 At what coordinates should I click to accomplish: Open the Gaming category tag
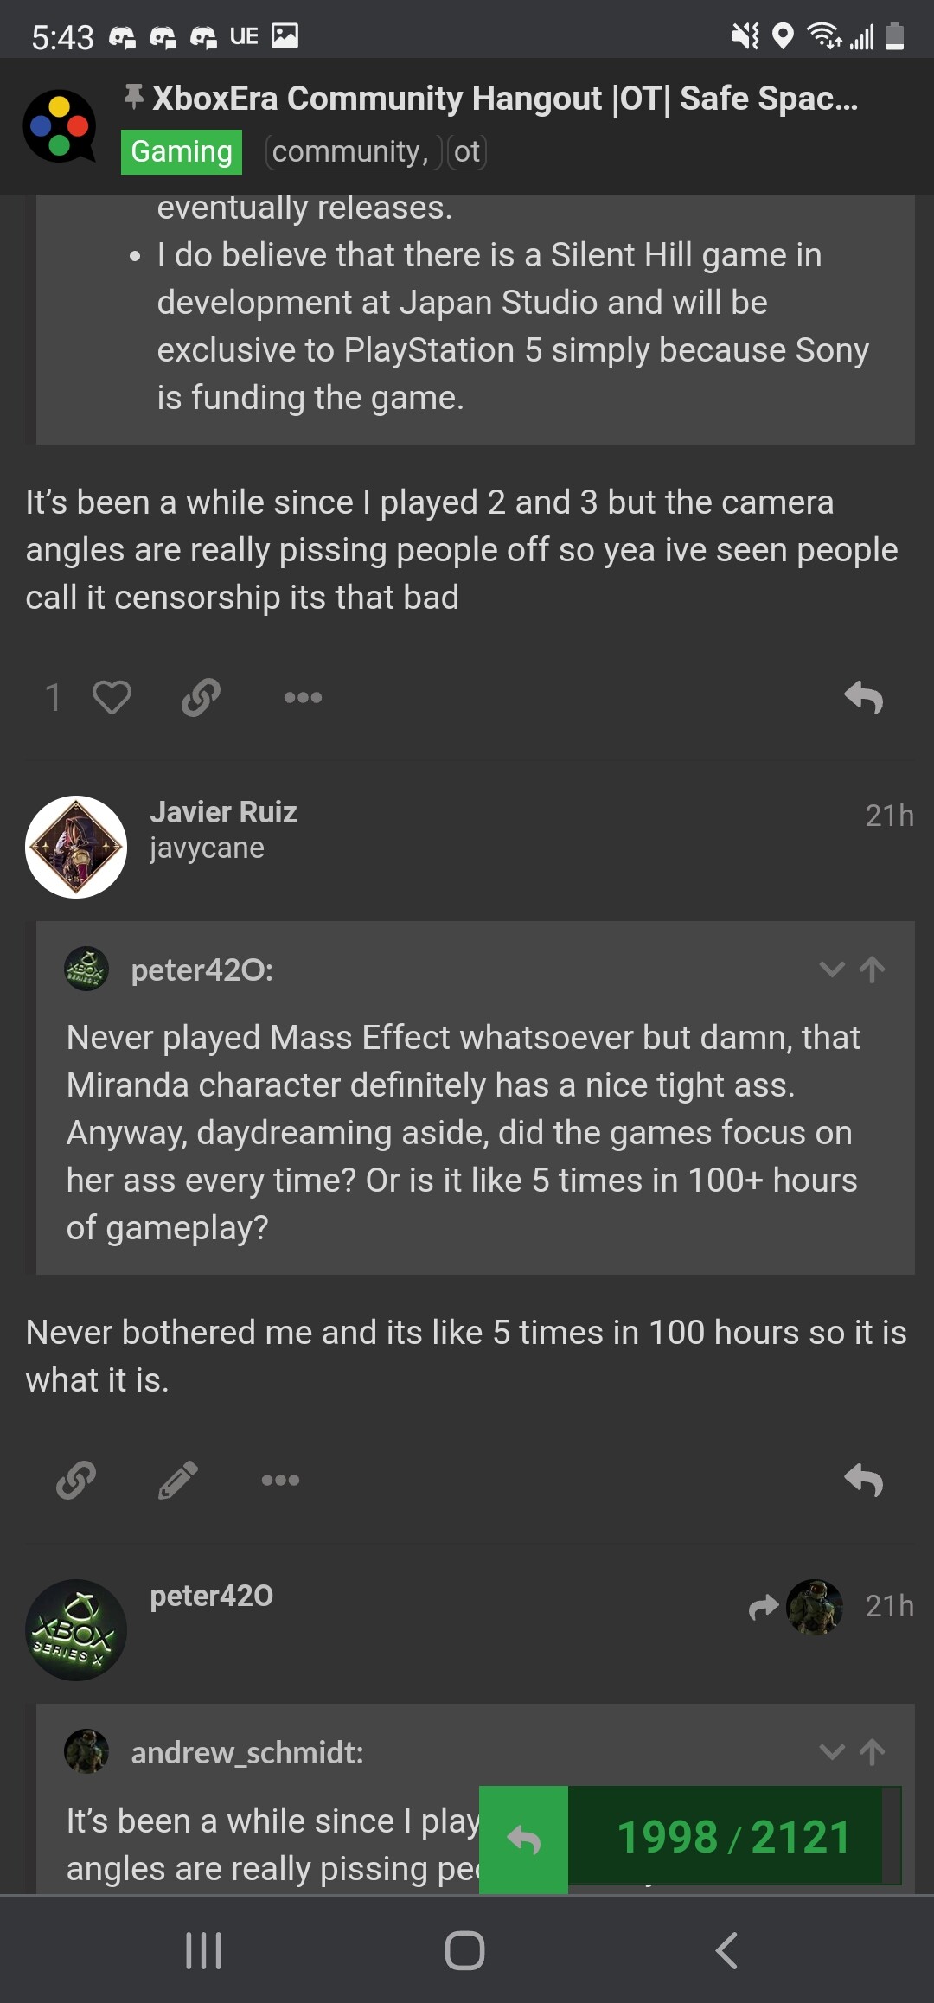[182, 152]
